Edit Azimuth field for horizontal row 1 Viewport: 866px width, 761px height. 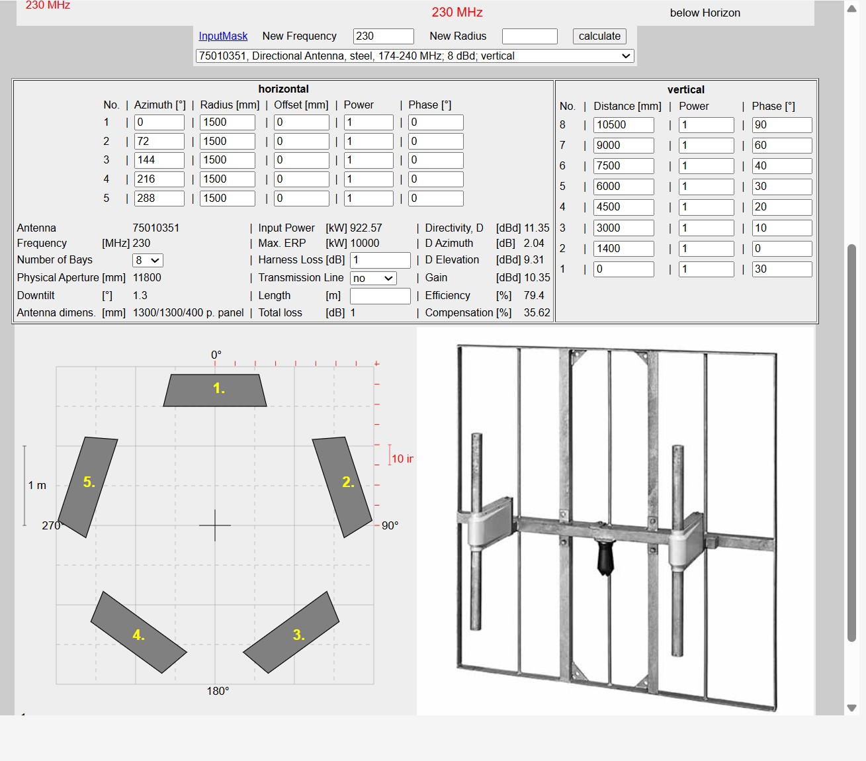tap(159, 122)
